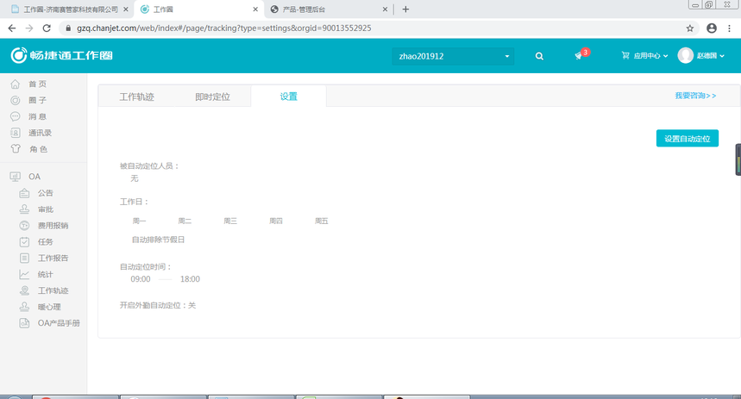Open the 工作报告 report icon
Image resolution: width=741 pixels, height=399 pixels.
(x=24, y=258)
